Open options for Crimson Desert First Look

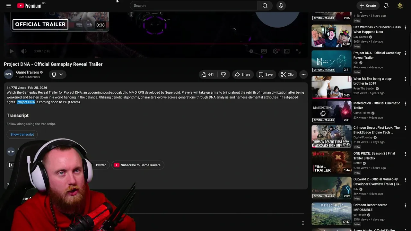(x=405, y=128)
